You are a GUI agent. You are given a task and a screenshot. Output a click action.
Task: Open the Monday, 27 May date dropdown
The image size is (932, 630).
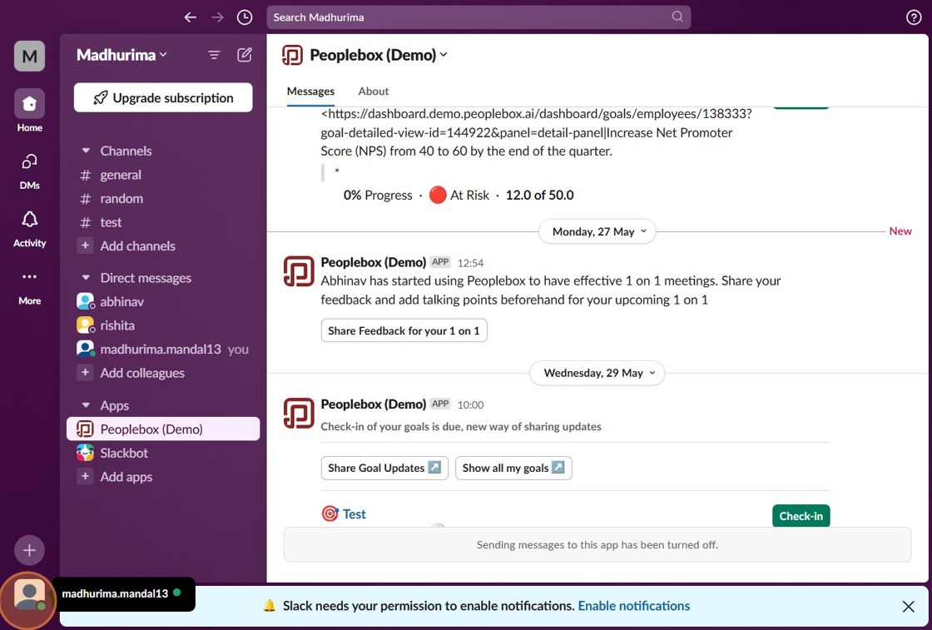click(597, 232)
